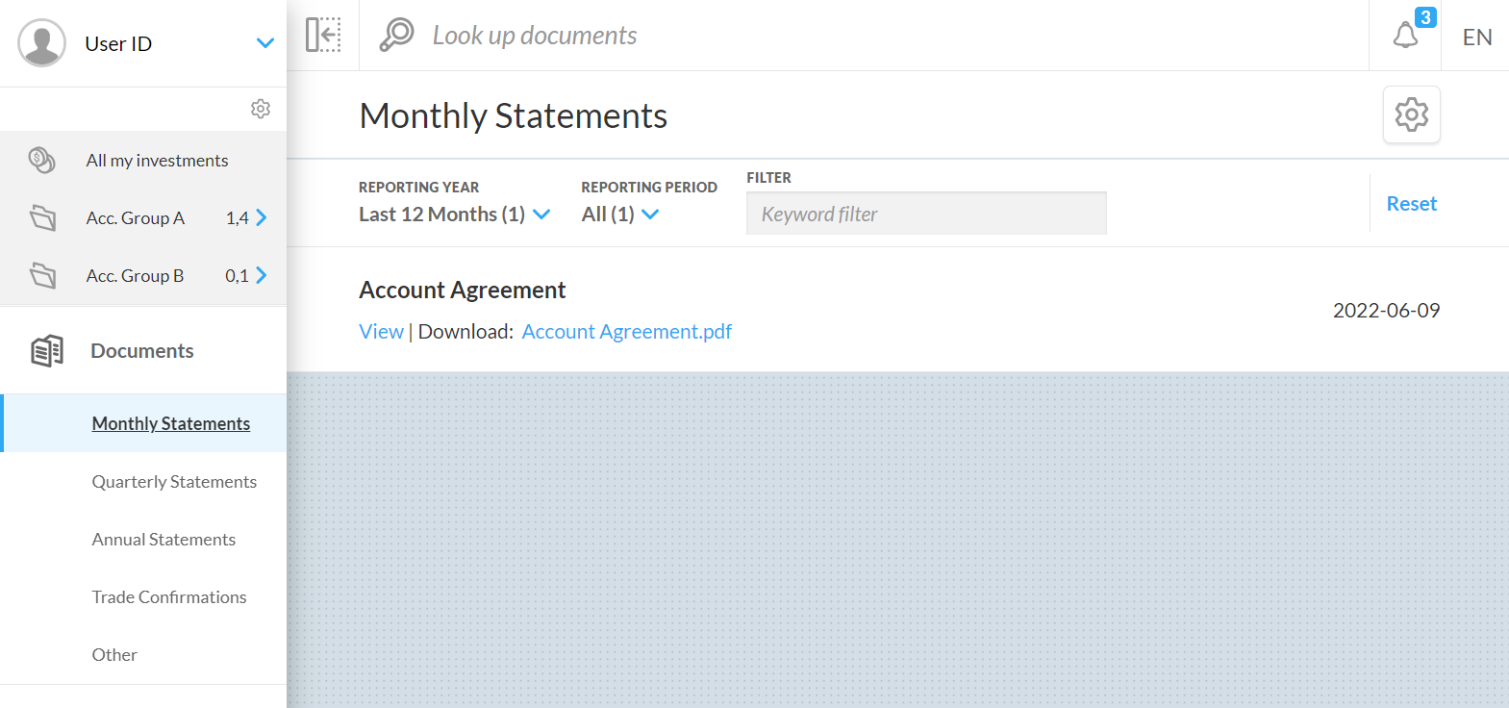Download Account Agreement.pdf
This screenshot has height=708, width=1509.
[626, 332]
